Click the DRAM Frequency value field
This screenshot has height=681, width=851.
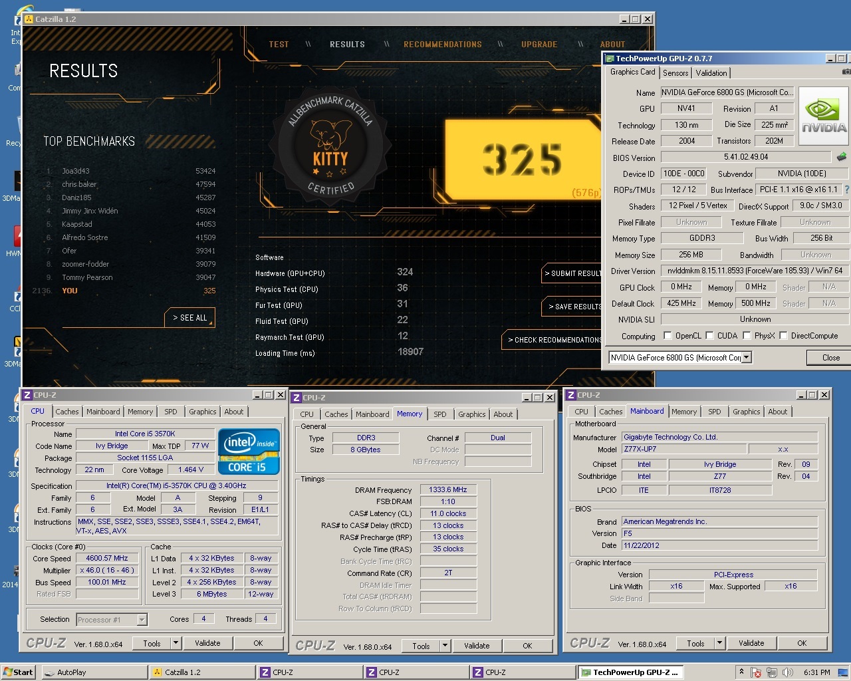coord(448,489)
